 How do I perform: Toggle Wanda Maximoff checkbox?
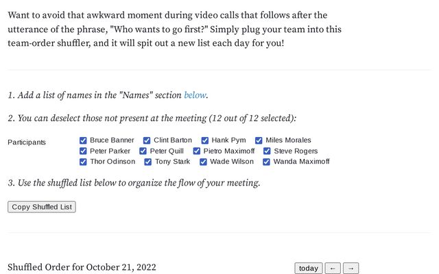tap(266, 162)
